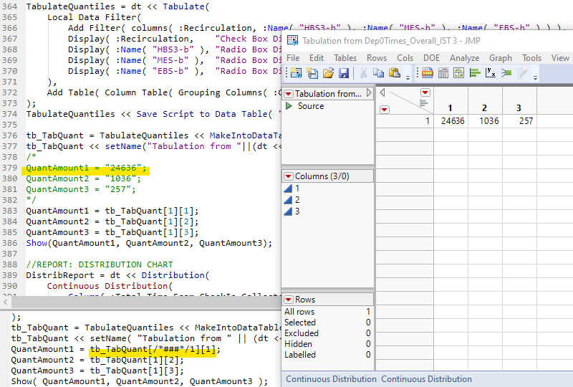The height and width of the screenshot is (387, 573).
Task: Open the DOE menu
Action: (x=431, y=58)
